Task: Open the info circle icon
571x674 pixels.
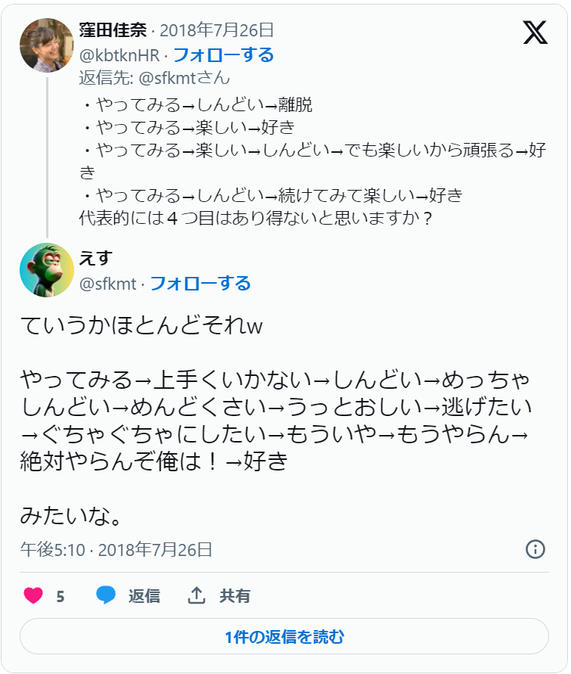Action: tap(535, 549)
